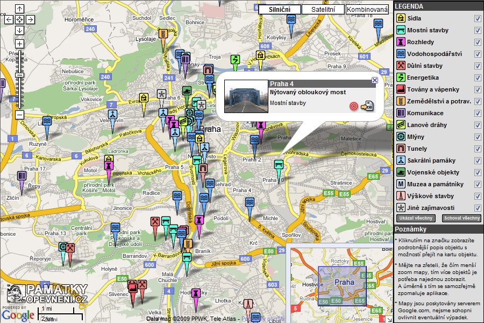The width and height of the screenshot is (484, 323).
Task: Switch to the Satelitní map view
Action: click(x=323, y=10)
